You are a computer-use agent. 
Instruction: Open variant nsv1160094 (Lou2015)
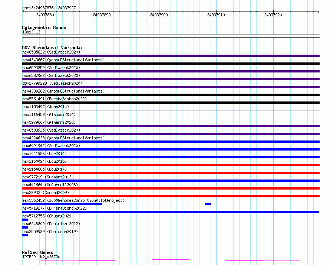point(44,161)
